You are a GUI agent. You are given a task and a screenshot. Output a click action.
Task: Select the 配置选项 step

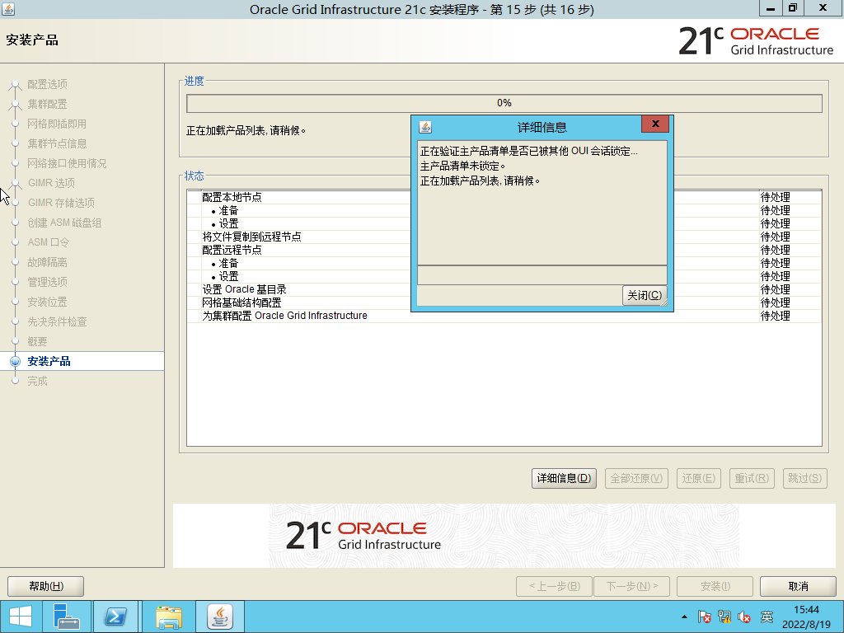tap(47, 85)
